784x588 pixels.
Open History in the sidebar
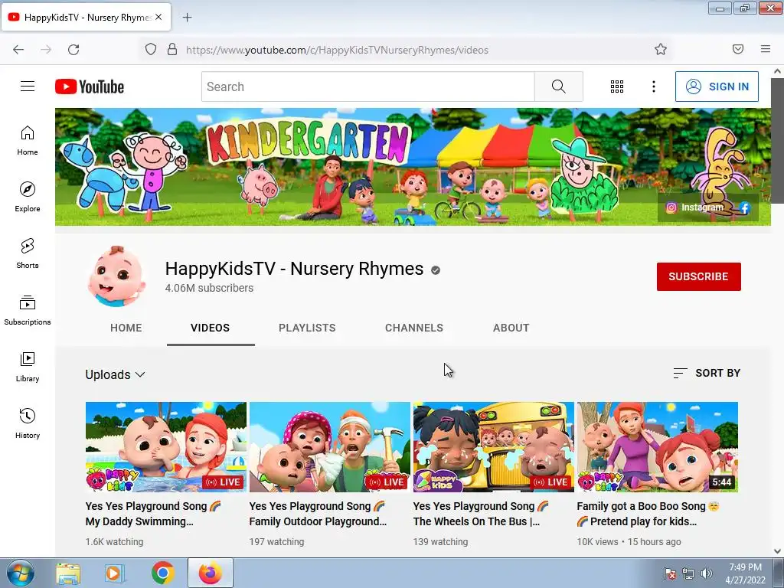tap(28, 423)
